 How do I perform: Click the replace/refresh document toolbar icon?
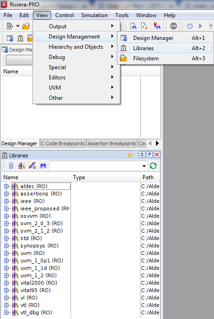click(x=144, y=26)
